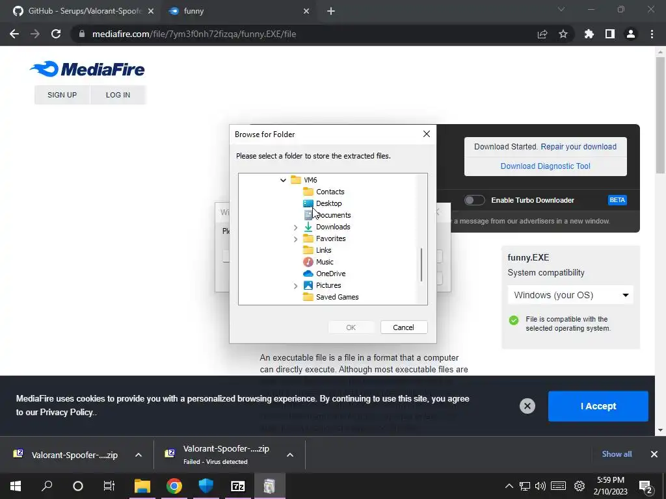Click the share page icon in address bar
Image resolution: width=666 pixels, height=499 pixels.
(542, 34)
